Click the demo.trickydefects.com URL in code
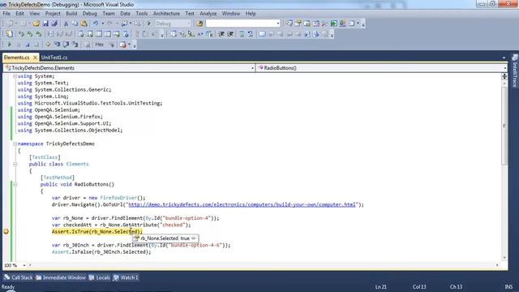The width and height of the screenshot is (519, 292). (x=242, y=204)
